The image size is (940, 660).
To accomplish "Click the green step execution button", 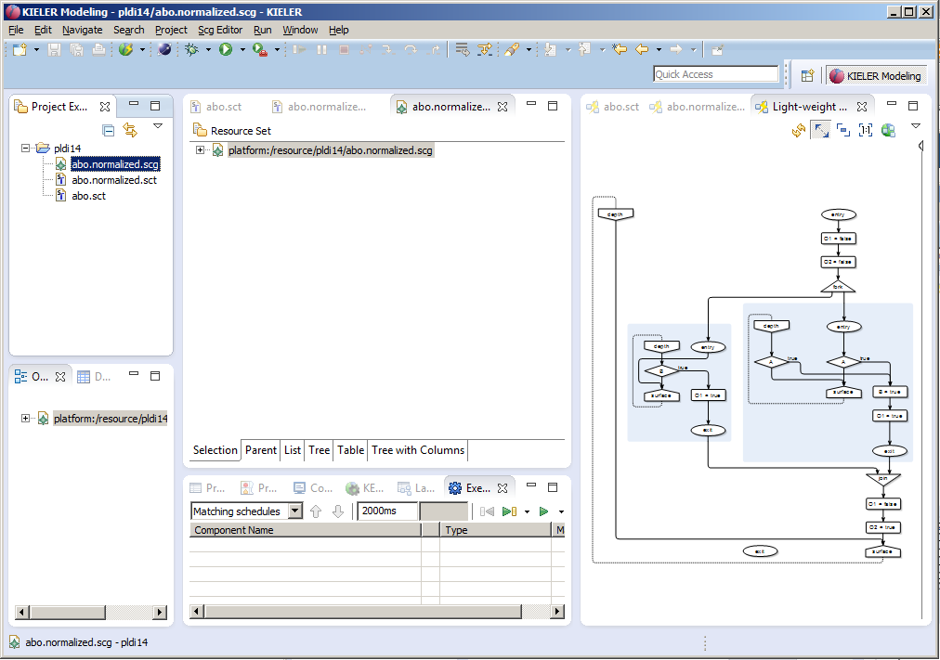I will pyautogui.click(x=508, y=511).
